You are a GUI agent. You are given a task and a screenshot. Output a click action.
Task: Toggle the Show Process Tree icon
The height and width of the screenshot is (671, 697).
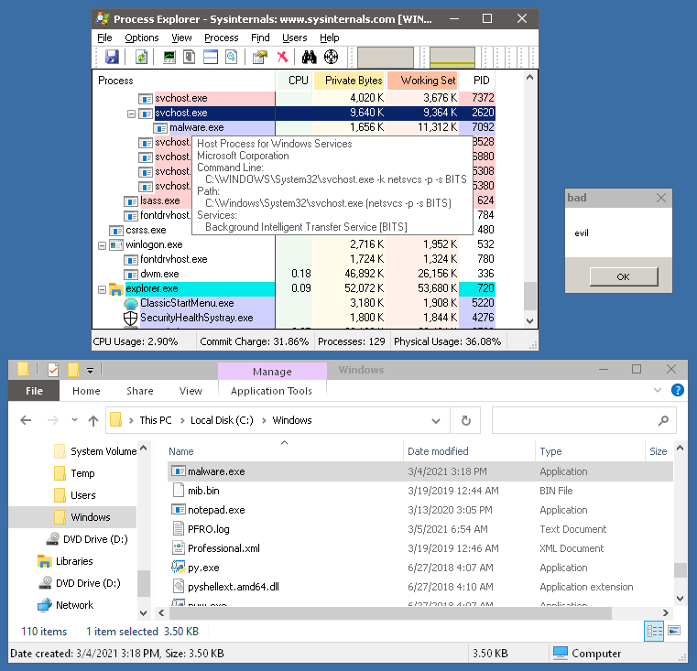point(190,57)
